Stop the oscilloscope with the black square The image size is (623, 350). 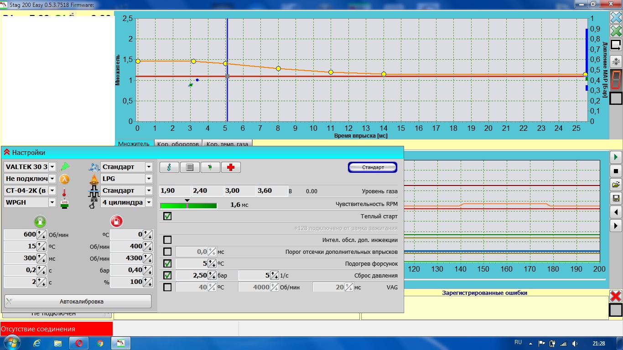click(x=616, y=171)
